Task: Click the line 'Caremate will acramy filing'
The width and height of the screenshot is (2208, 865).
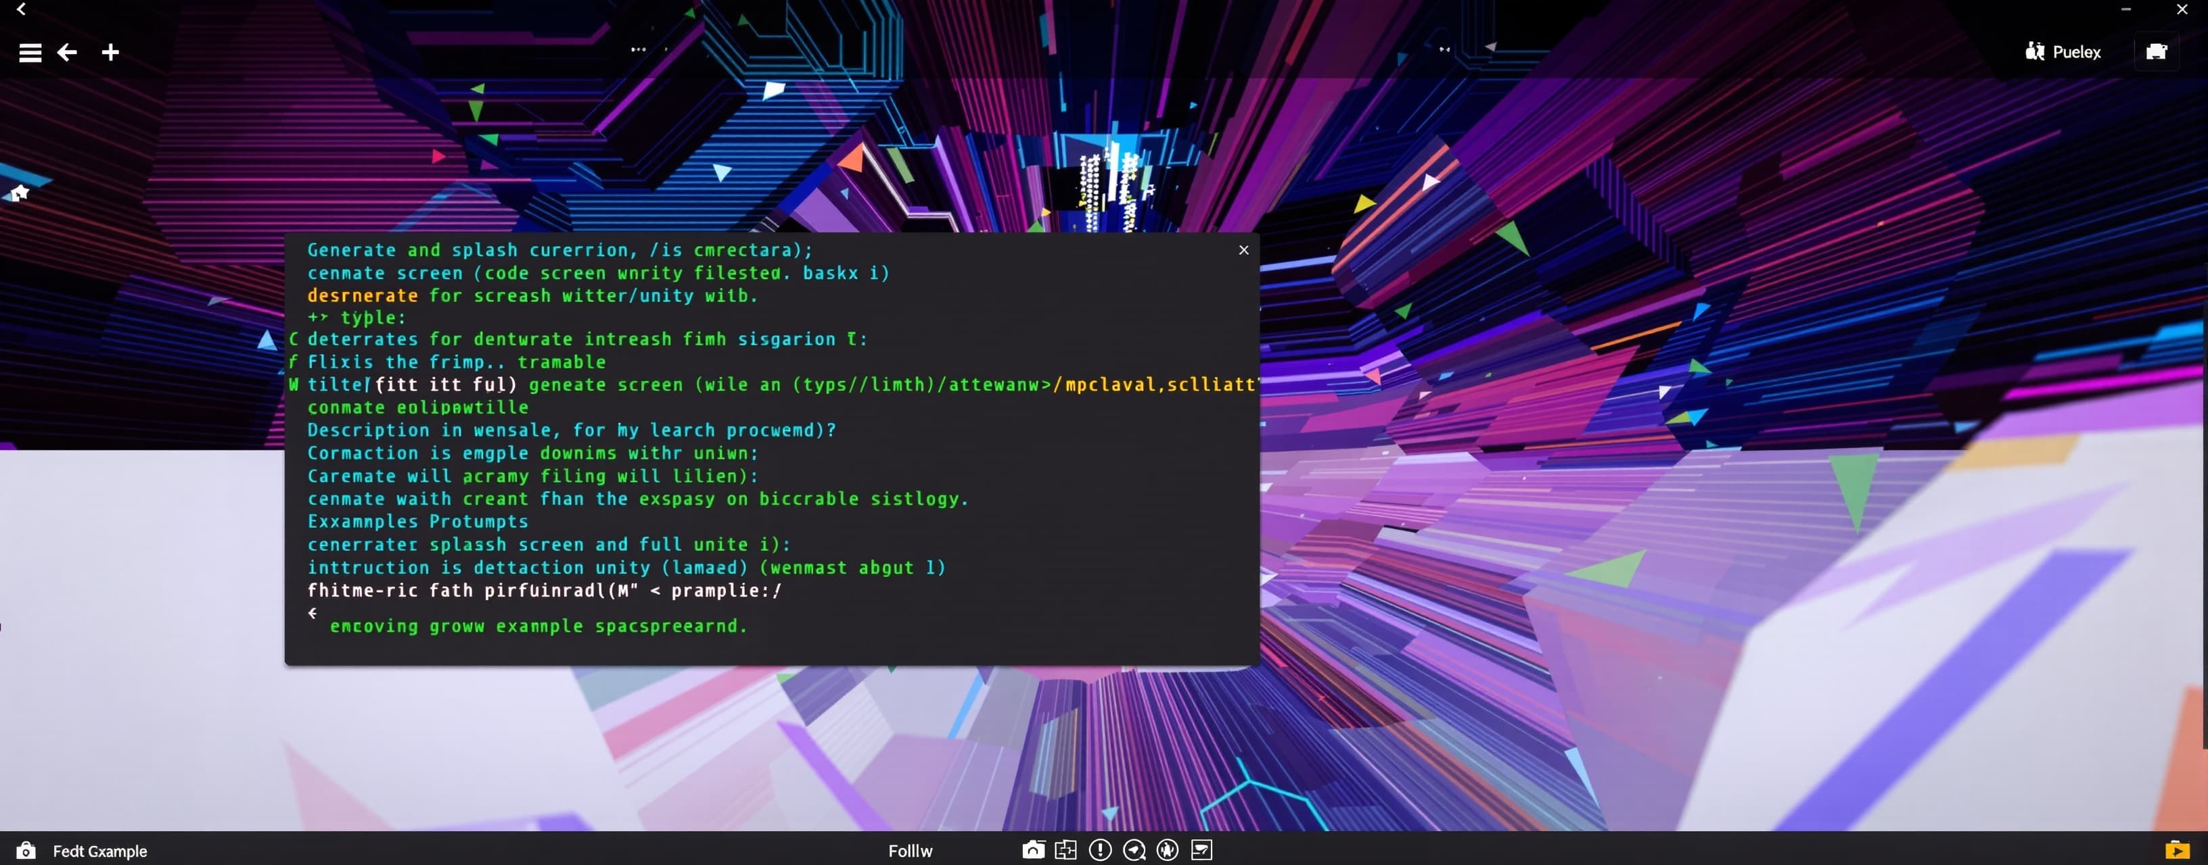Action: click(x=532, y=476)
